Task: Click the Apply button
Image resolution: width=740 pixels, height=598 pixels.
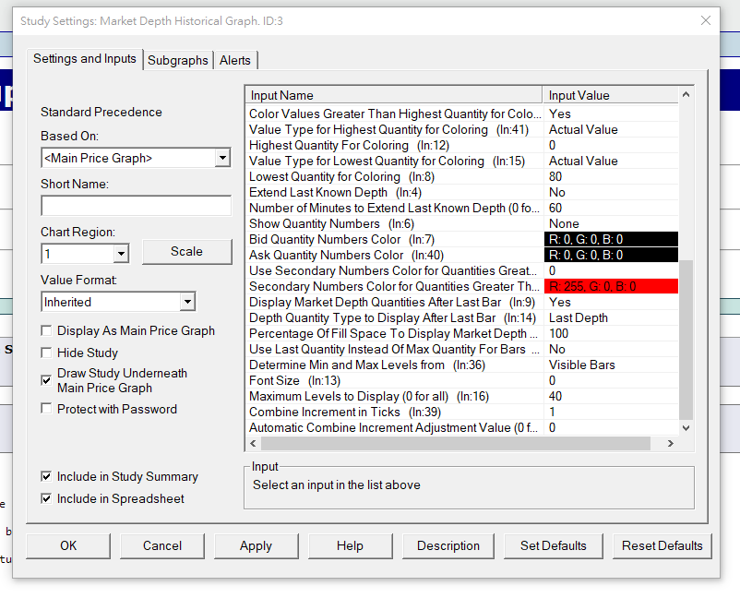Action: point(257,546)
